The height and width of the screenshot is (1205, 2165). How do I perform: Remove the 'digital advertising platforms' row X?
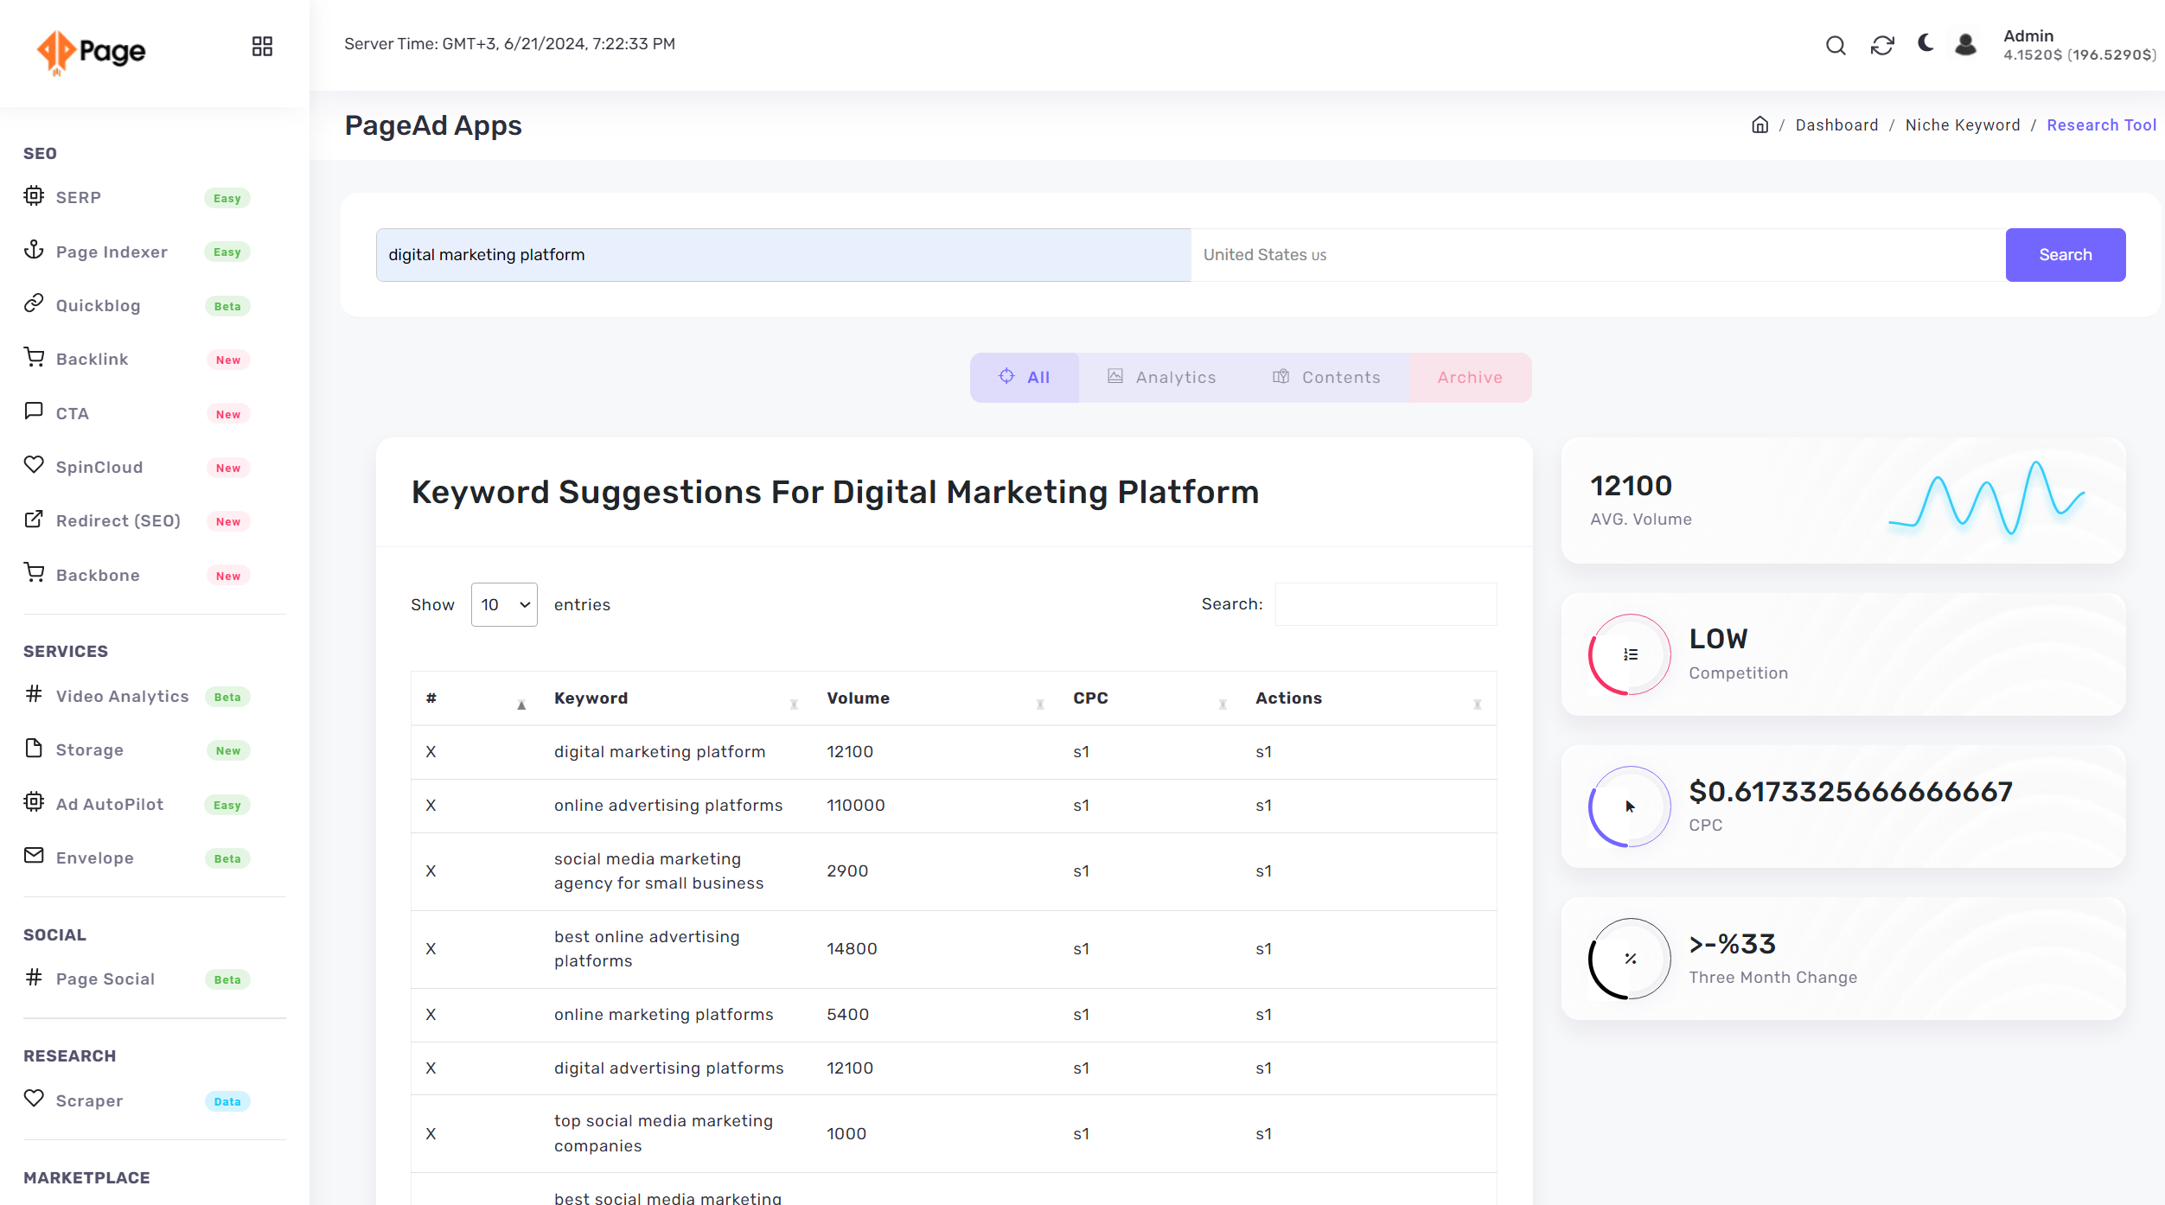coord(431,1068)
